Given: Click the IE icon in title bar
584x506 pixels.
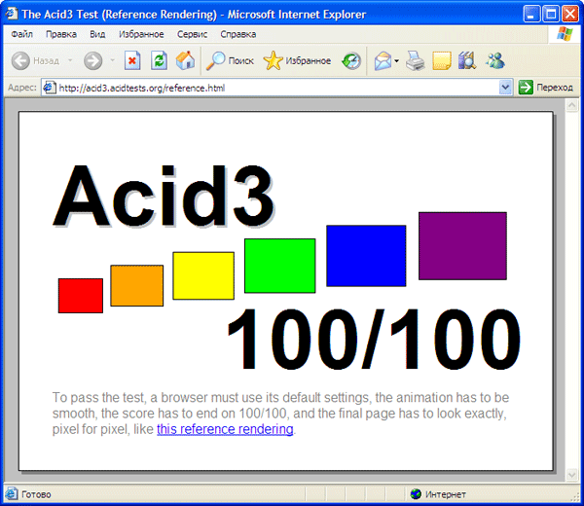Looking at the screenshot, I should click(x=11, y=14).
